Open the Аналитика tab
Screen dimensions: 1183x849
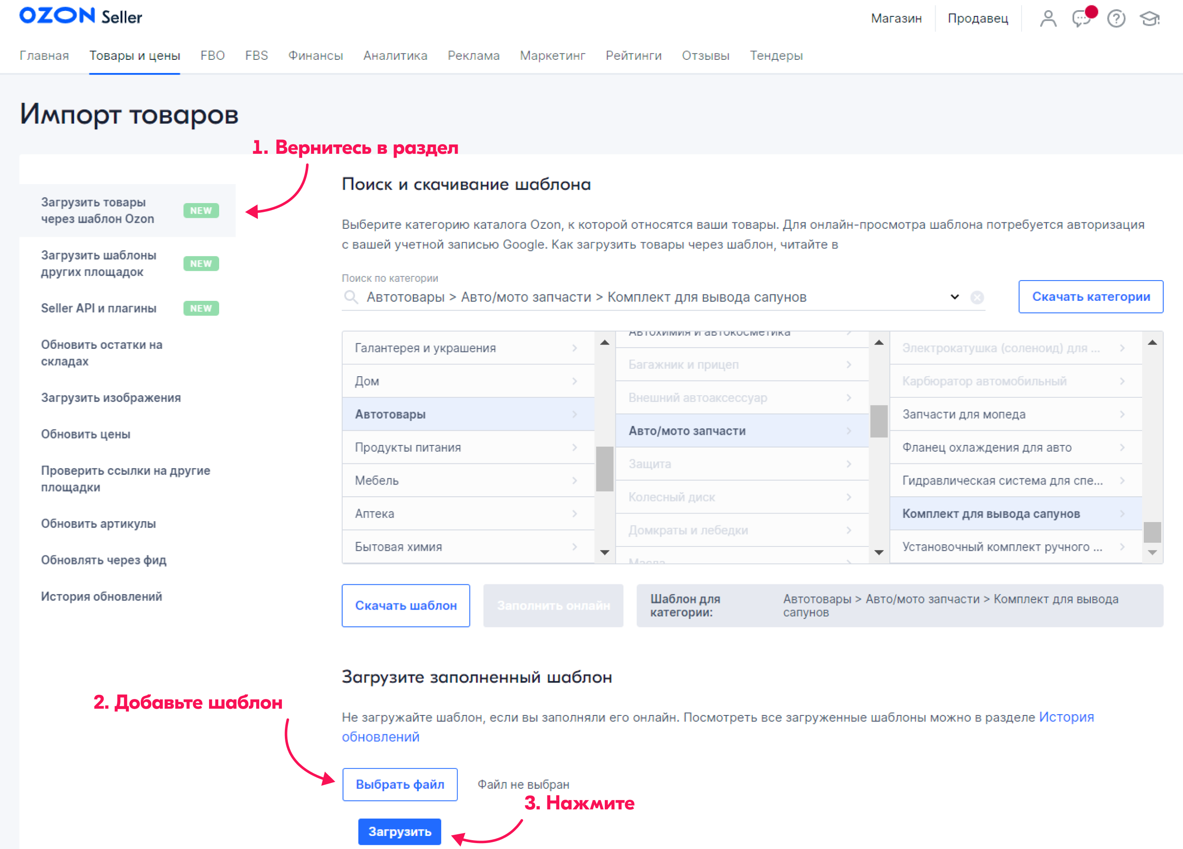coord(395,56)
